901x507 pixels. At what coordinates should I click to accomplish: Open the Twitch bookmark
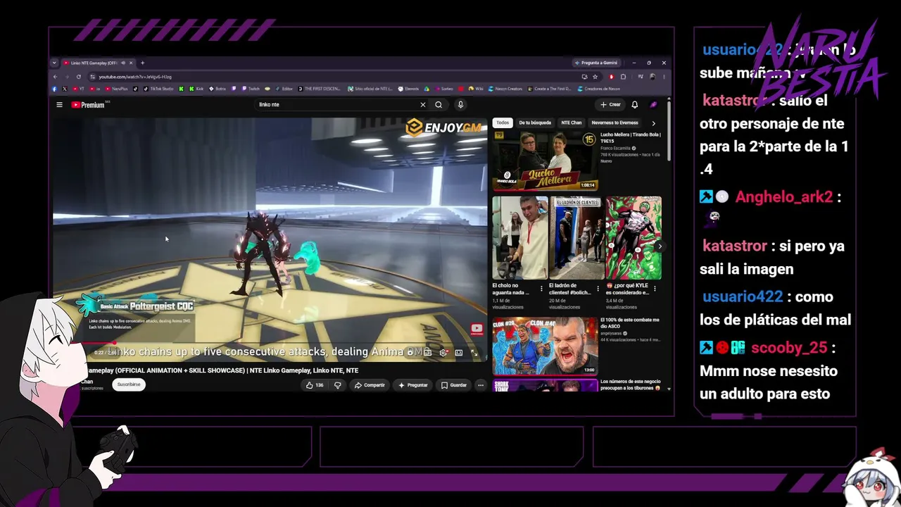tap(250, 89)
